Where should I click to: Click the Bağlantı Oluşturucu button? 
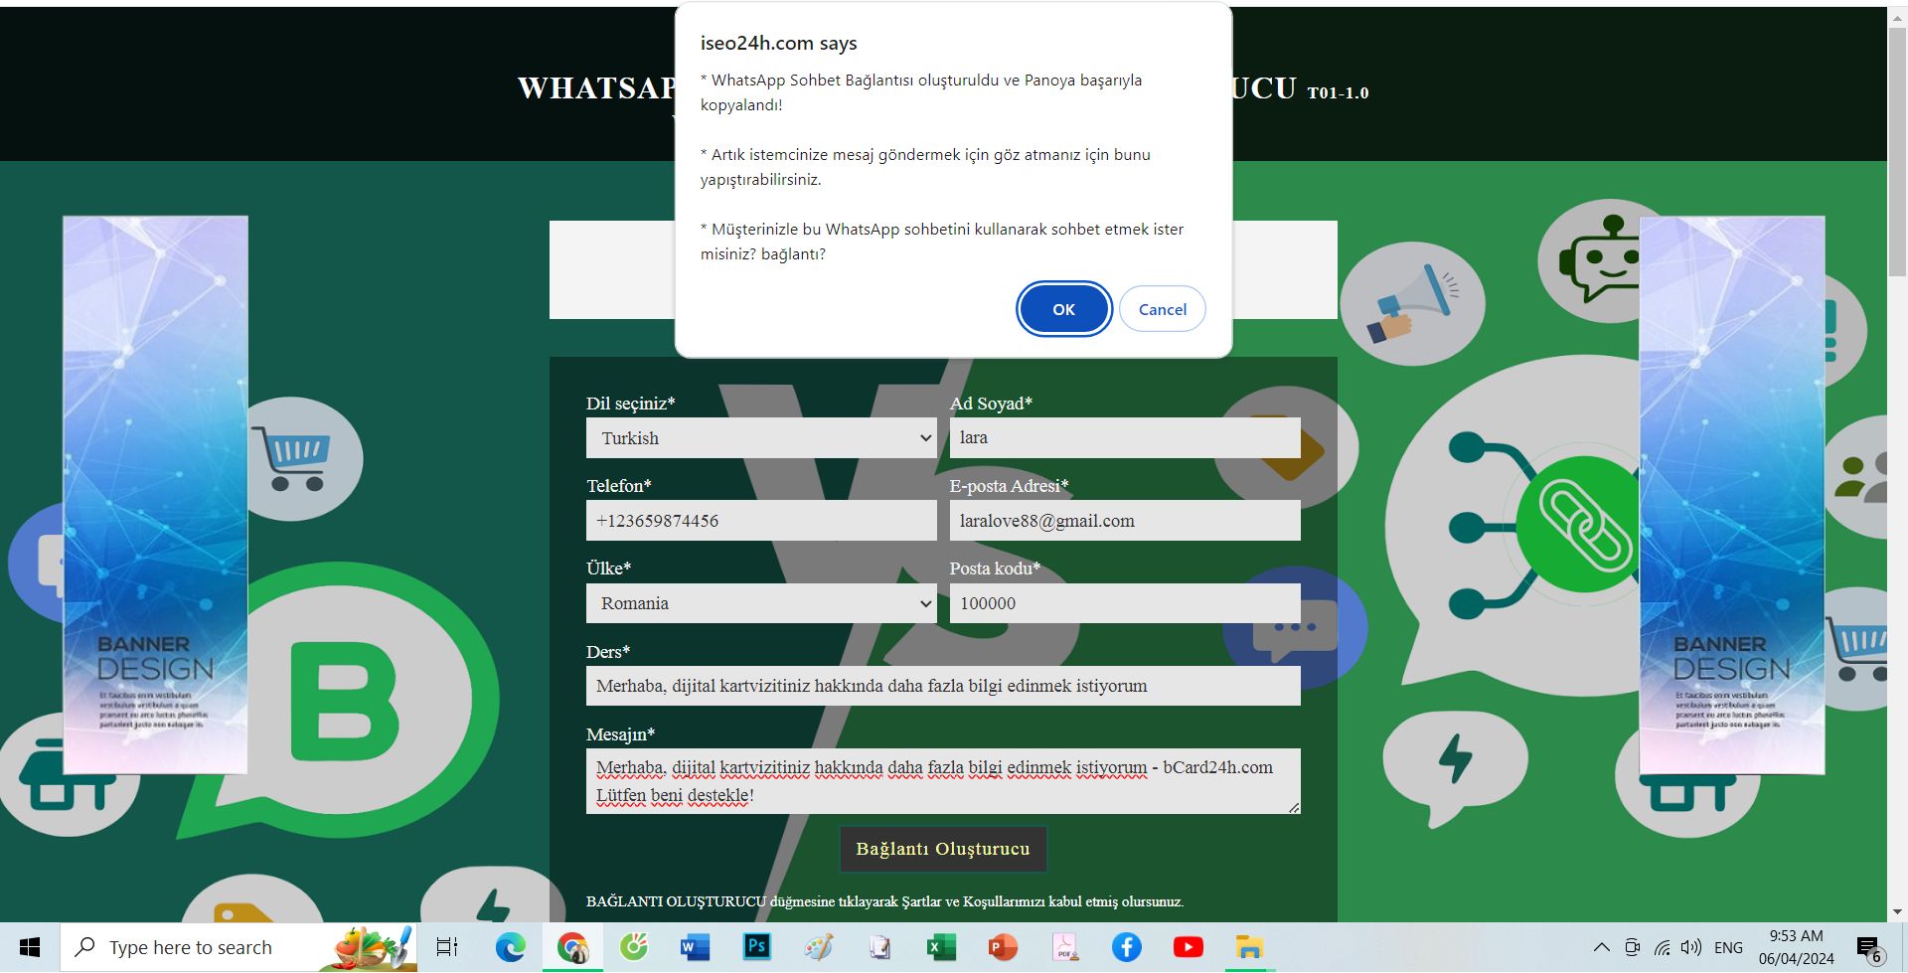[x=943, y=849]
